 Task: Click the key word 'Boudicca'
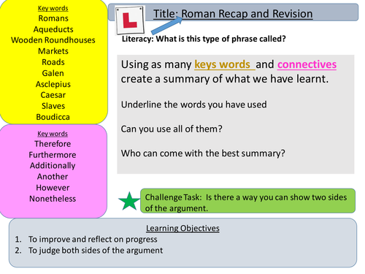pyautogui.click(x=53, y=117)
